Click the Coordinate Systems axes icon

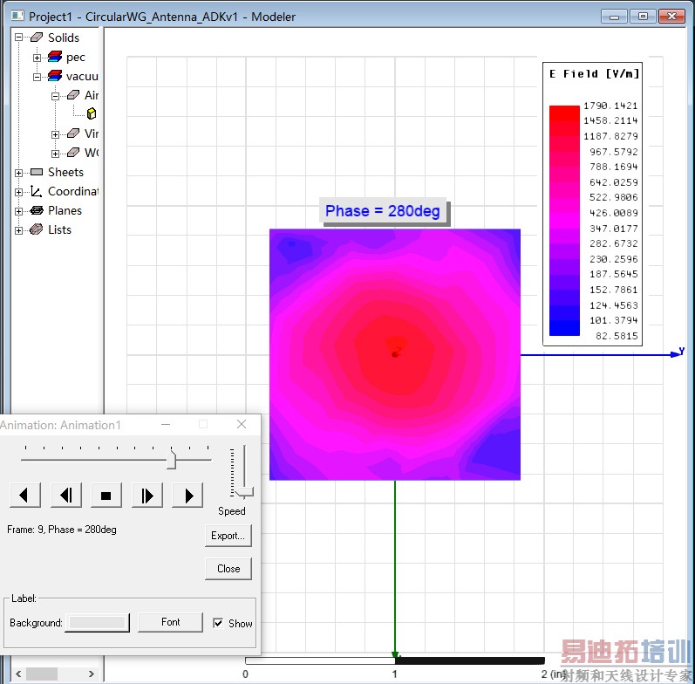[36, 191]
